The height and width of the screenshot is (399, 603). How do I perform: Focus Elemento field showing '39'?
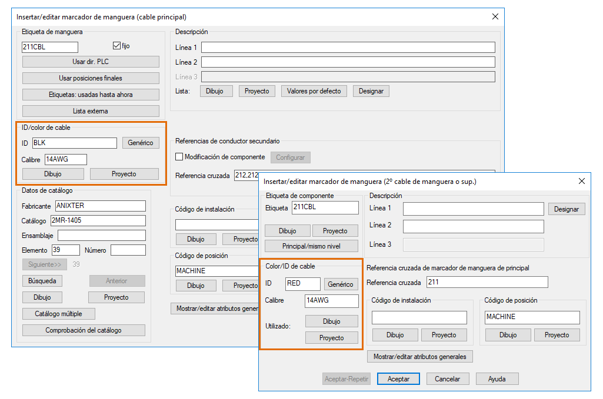[x=66, y=250]
